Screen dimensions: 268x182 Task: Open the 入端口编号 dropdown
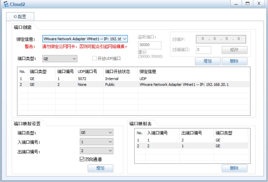click(97, 142)
